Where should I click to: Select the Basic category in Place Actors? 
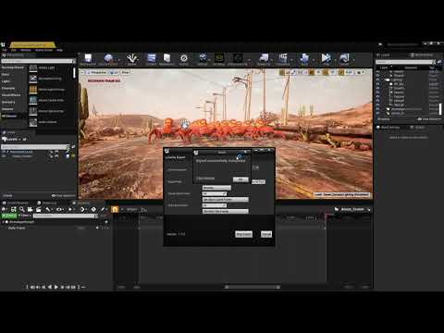click(x=6, y=74)
